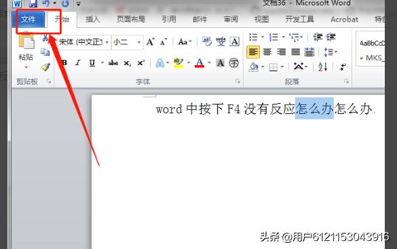Image resolution: width=397 pixels, height=249 pixels.
Task: Toggle Strikethrough abc formatting
Action: pyautogui.click(x=113, y=62)
